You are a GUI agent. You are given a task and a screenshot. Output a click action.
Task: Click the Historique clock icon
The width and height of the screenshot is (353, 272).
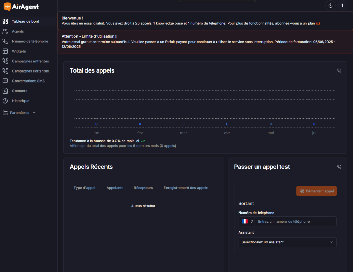[5, 101]
